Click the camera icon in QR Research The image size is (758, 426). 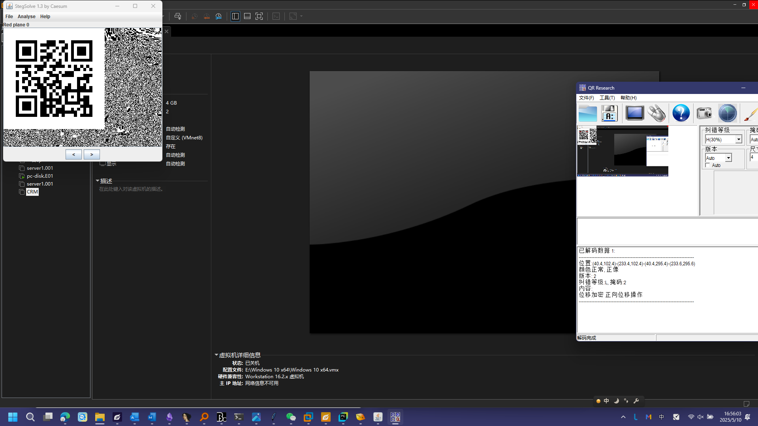coord(704,114)
